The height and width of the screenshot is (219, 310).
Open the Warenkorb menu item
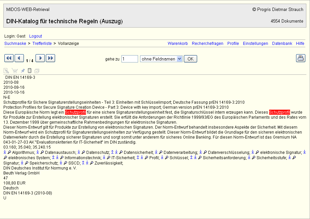coord(178,44)
